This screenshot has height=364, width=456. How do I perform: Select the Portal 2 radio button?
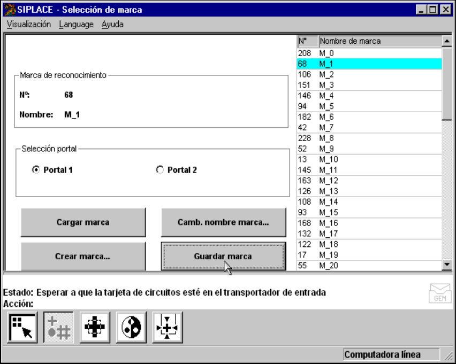click(159, 169)
